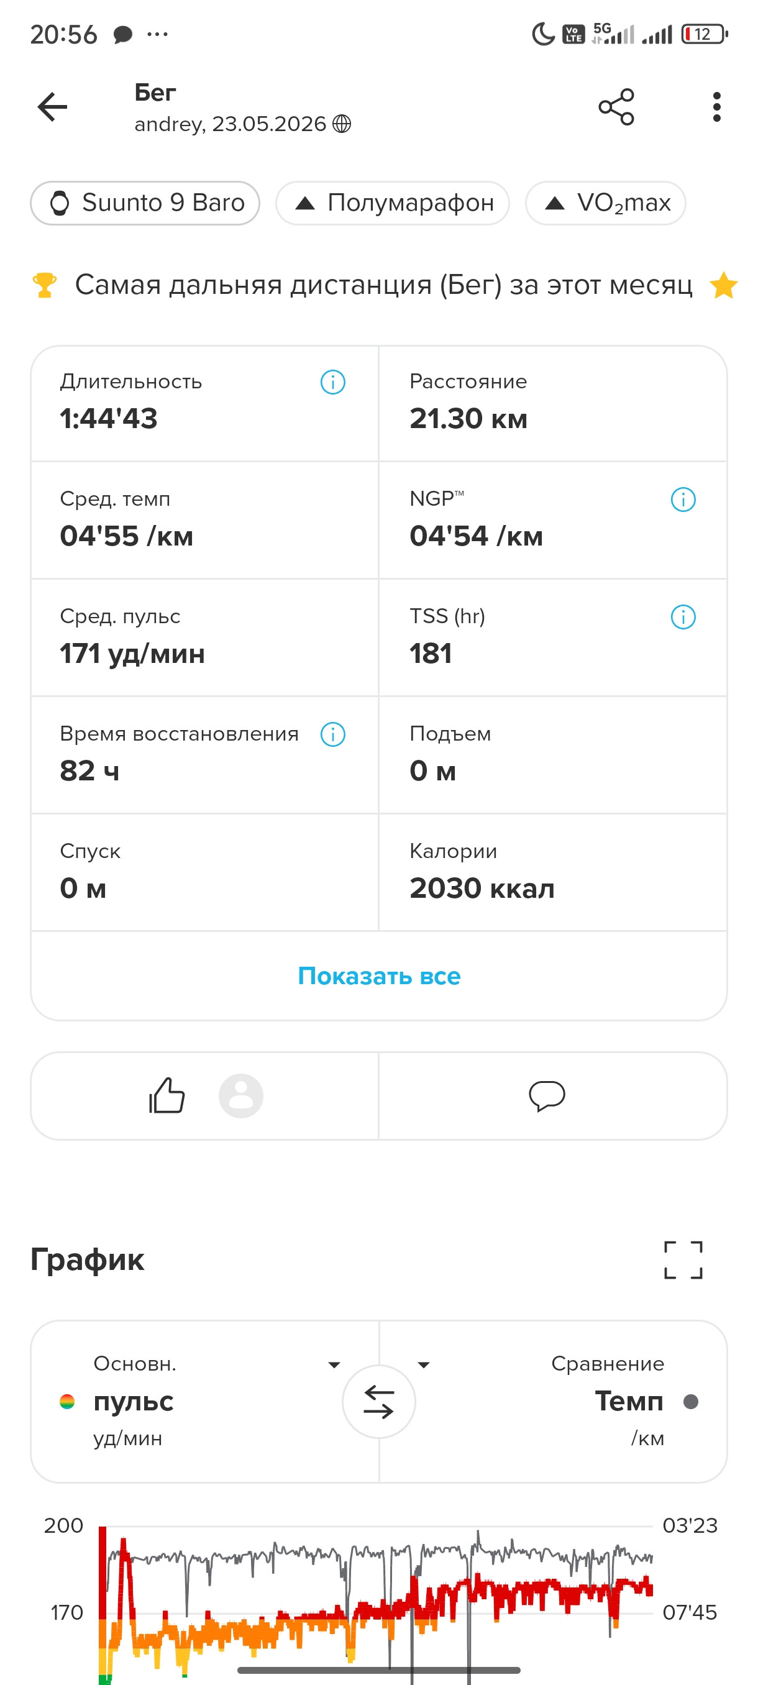Open the three-dot overflow menu
Screen dimensions: 758x1685
pos(717,107)
